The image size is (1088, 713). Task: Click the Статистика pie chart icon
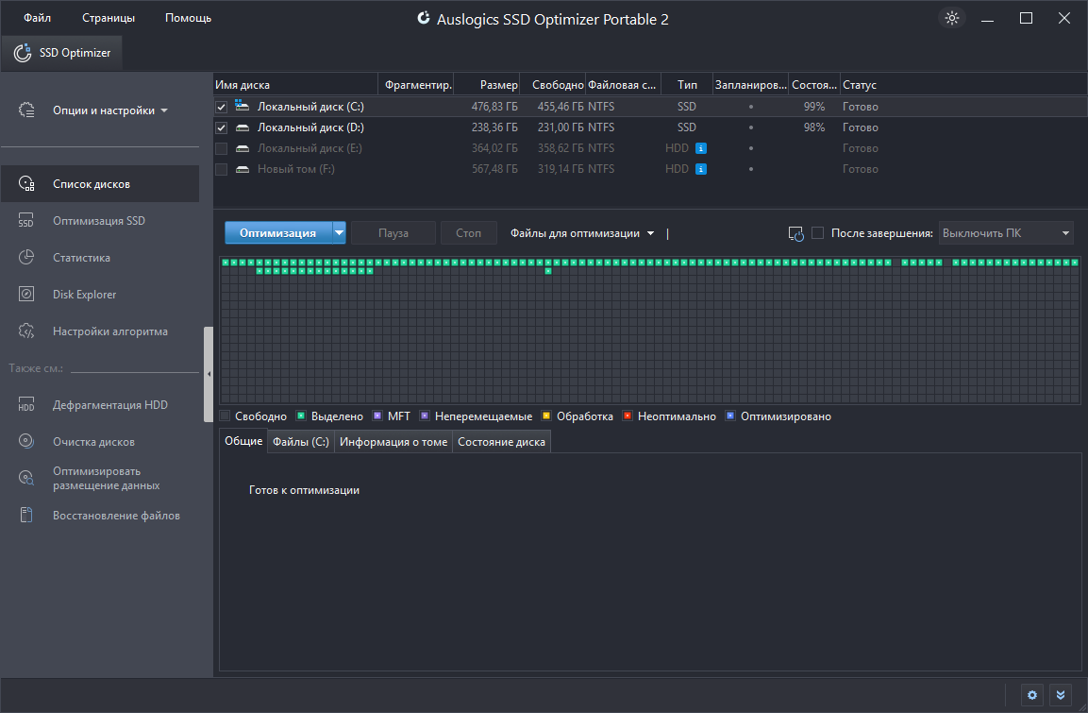tap(26, 257)
